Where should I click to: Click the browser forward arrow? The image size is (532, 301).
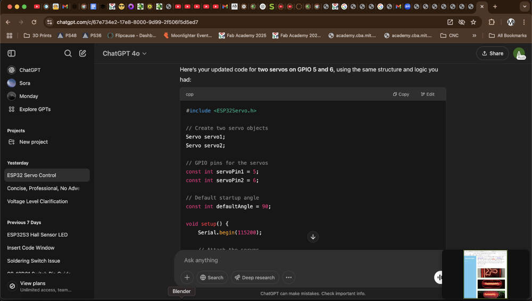[21, 22]
